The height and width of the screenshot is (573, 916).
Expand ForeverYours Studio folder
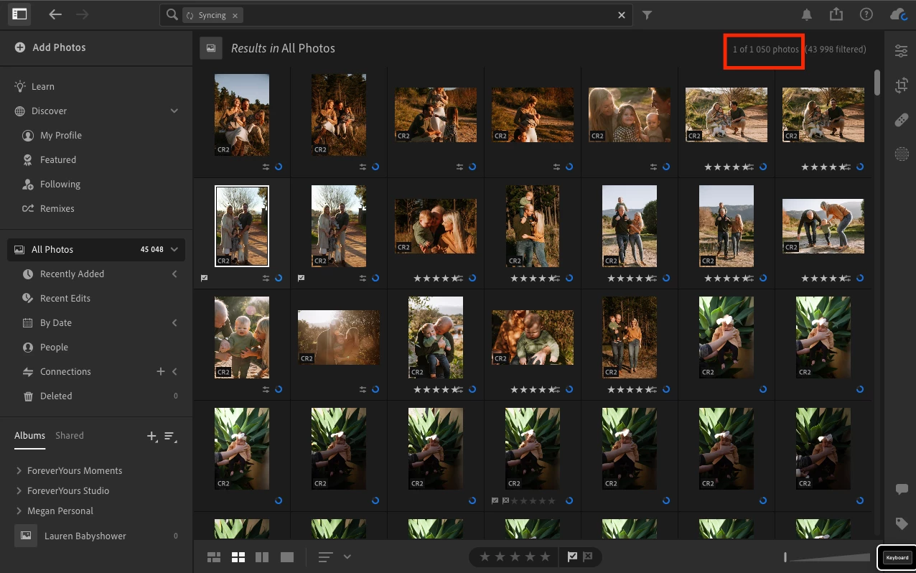point(19,491)
